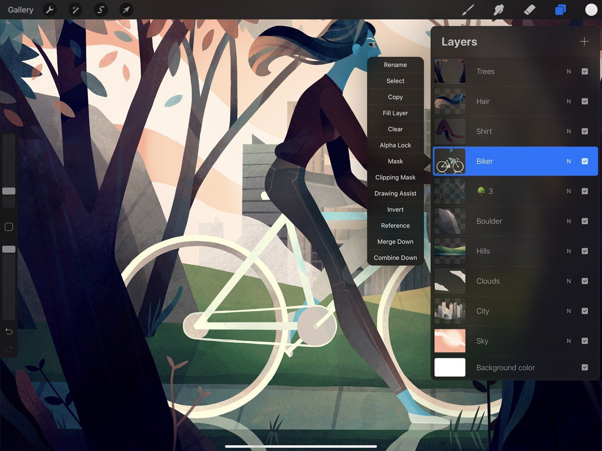Open the Brush library
The height and width of the screenshot is (451, 602).
467,10
